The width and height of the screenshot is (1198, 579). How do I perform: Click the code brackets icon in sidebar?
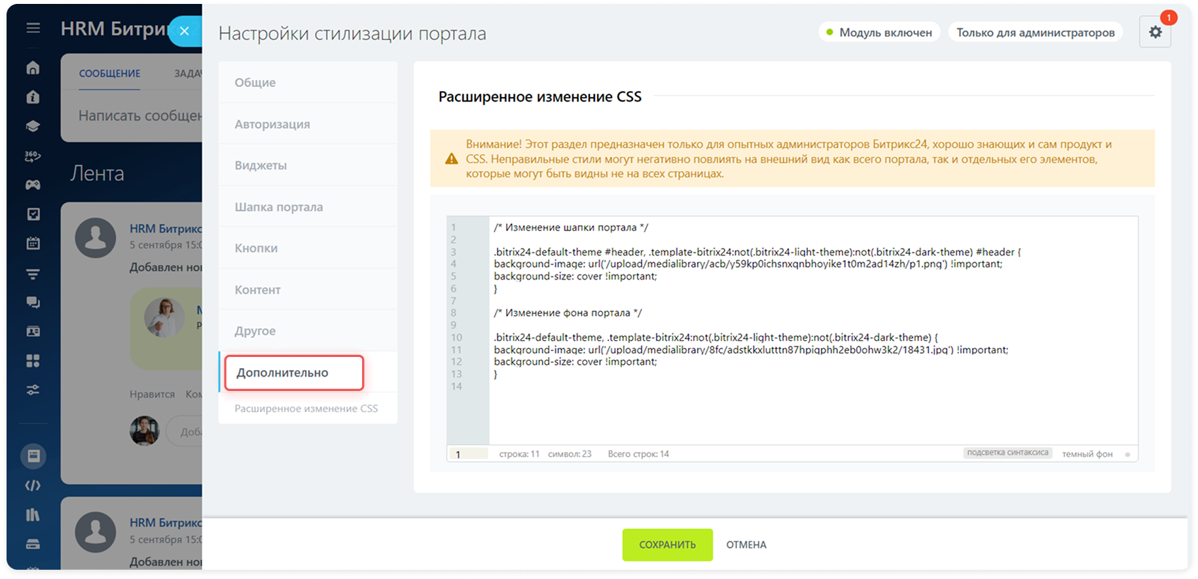pos(33,485)
